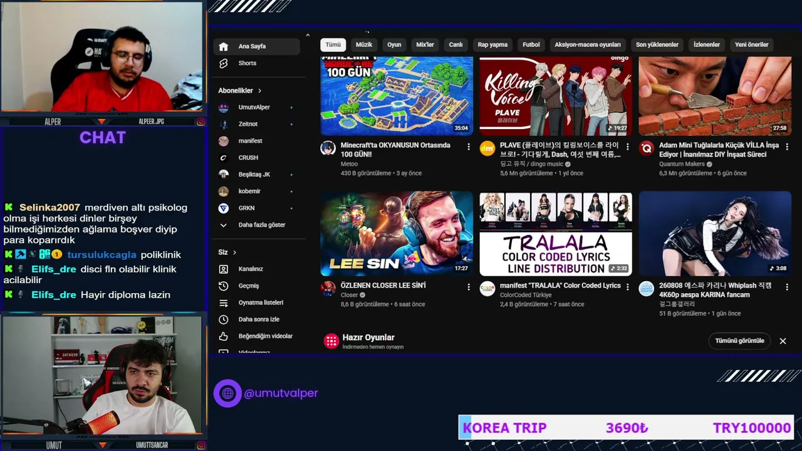Open the options menu for the Minecraft OKYANUSUN video

click(x=469, y=147)
